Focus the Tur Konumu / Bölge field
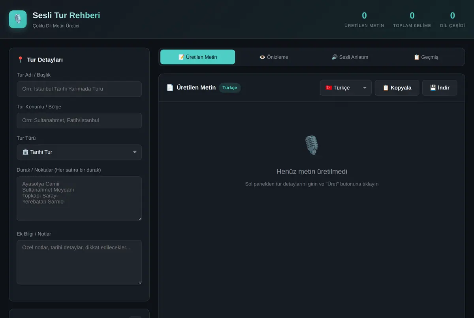 (x=79, y=121)
